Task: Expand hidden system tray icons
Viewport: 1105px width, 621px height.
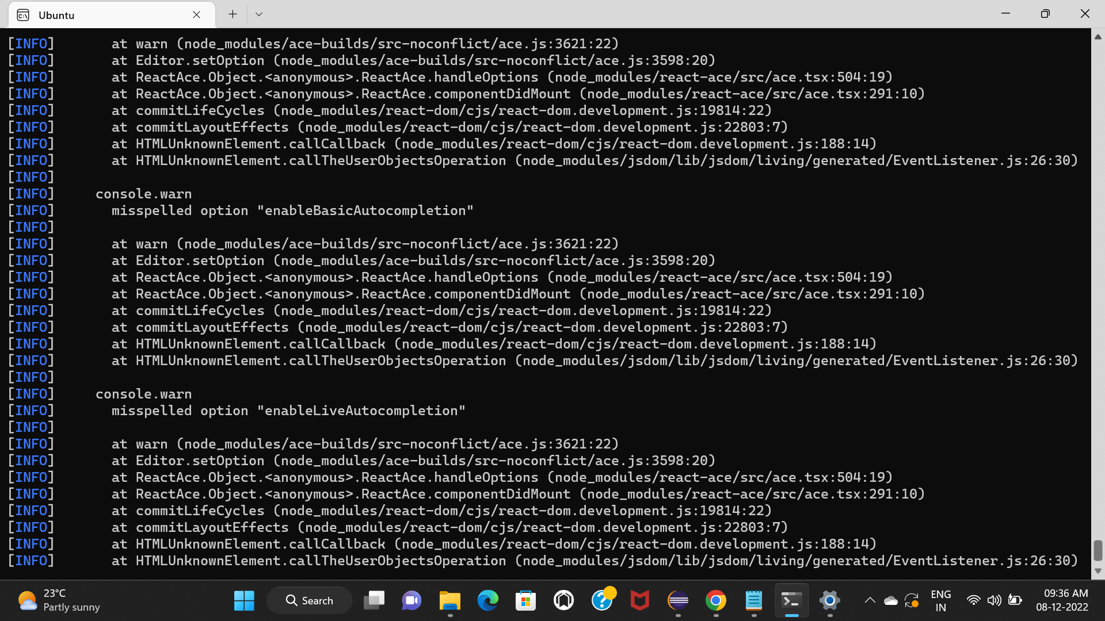Action: [870, 600]
